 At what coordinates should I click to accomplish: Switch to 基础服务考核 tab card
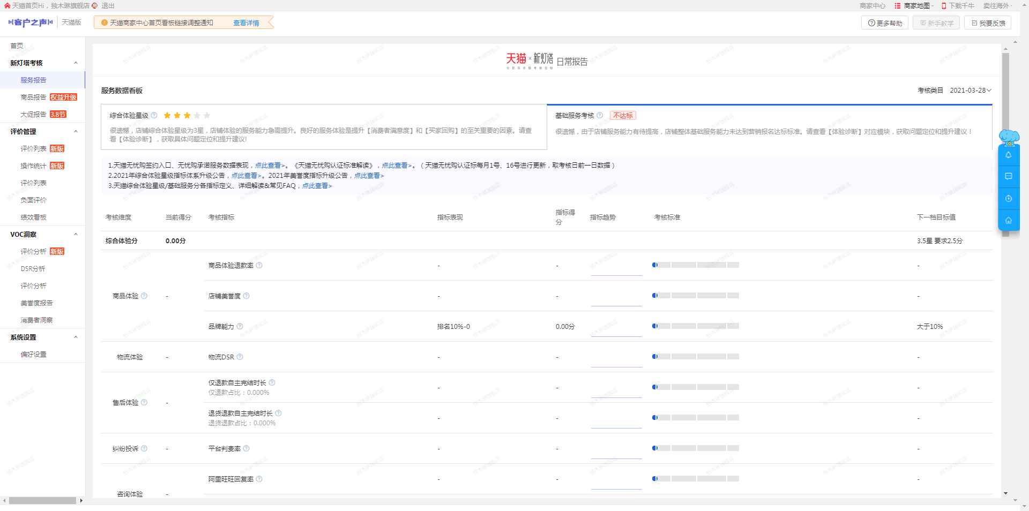pyautogui.click(x=770, y=127)
